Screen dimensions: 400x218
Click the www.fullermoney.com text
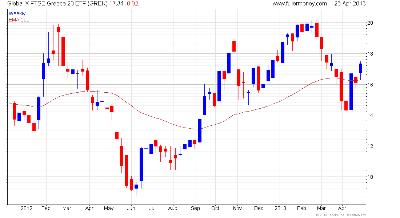click(300, 4)
